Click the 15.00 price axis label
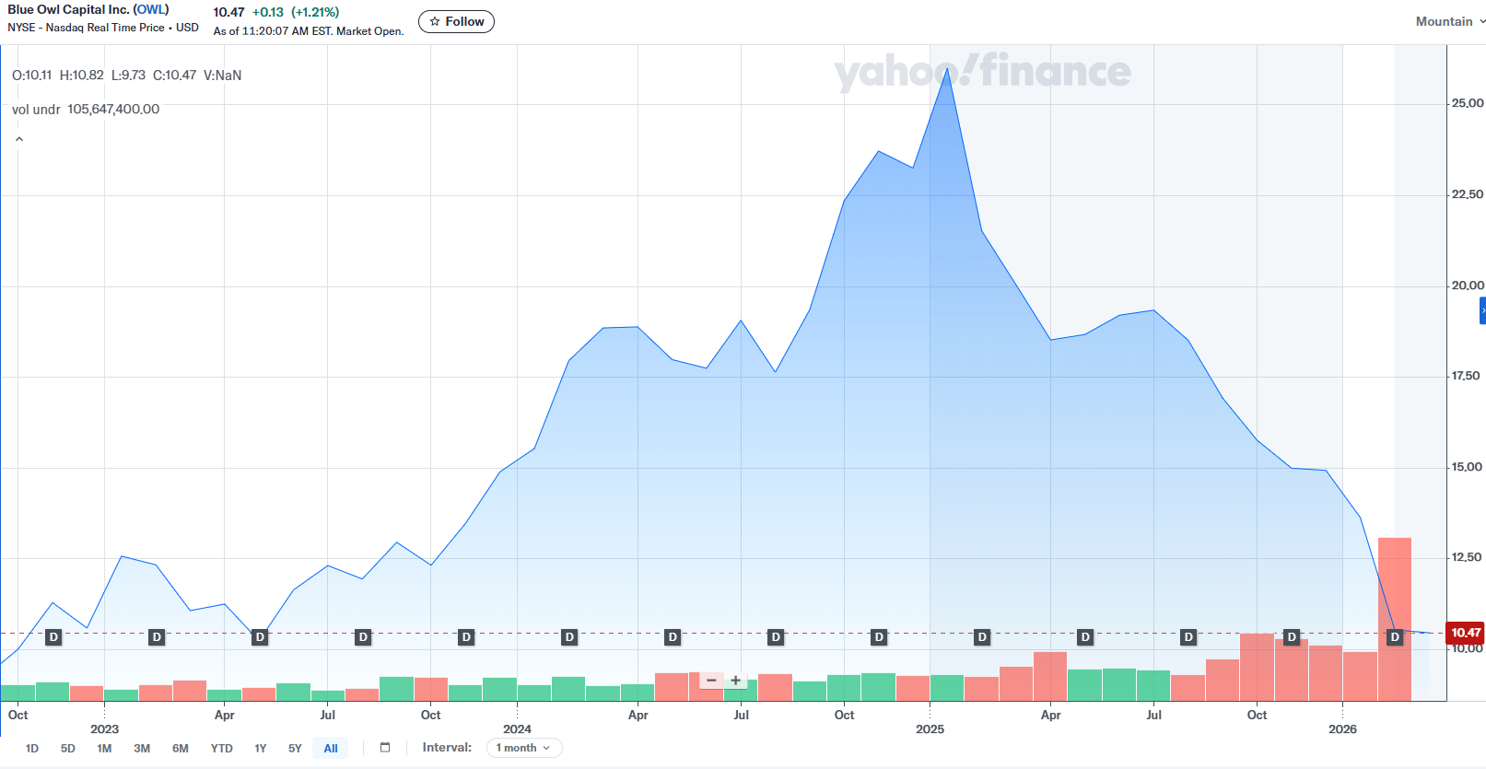The width and height of the screenshot is (1486, 769). pos(1468,467)
